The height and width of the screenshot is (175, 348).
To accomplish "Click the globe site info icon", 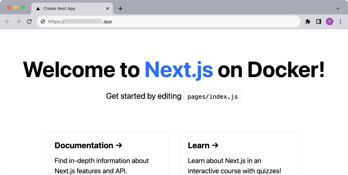I will coord(43,22).
